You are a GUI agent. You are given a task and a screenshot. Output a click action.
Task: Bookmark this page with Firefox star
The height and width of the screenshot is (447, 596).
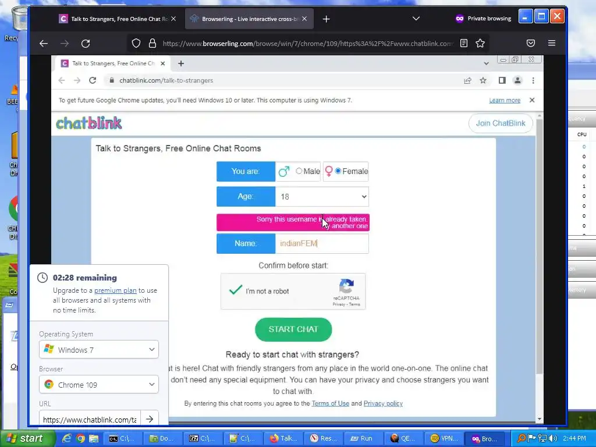(480, 43)
